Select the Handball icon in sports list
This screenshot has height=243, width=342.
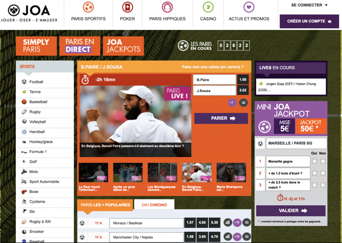24,132
